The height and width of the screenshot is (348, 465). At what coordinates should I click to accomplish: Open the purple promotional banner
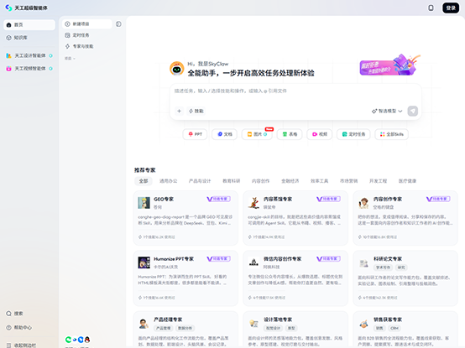point(389,65)
